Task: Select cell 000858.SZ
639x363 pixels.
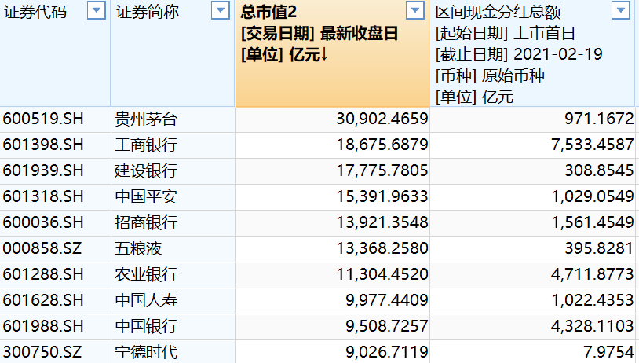Action: click(x=55, y=248)
